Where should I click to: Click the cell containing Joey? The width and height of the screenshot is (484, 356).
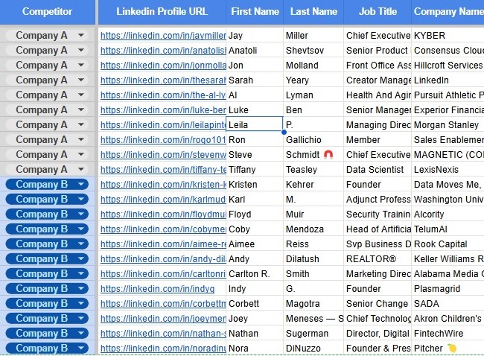(255, 318)
